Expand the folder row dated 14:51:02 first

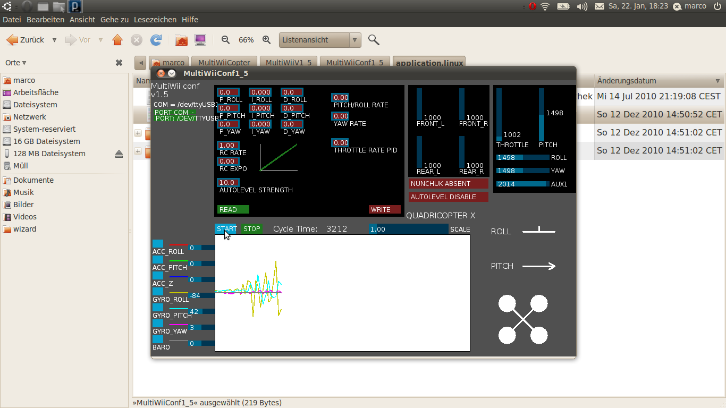pyautogui.click(x=138, y=133)
